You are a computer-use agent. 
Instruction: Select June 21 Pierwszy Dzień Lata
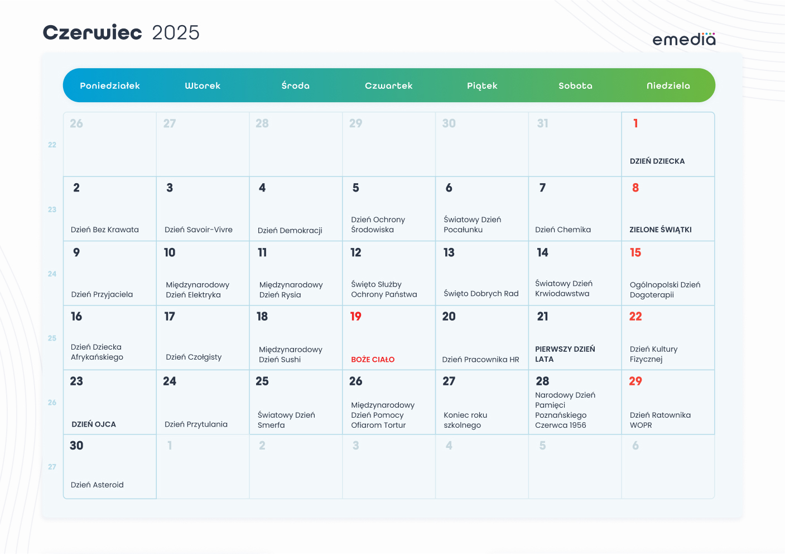pos(575,337)
